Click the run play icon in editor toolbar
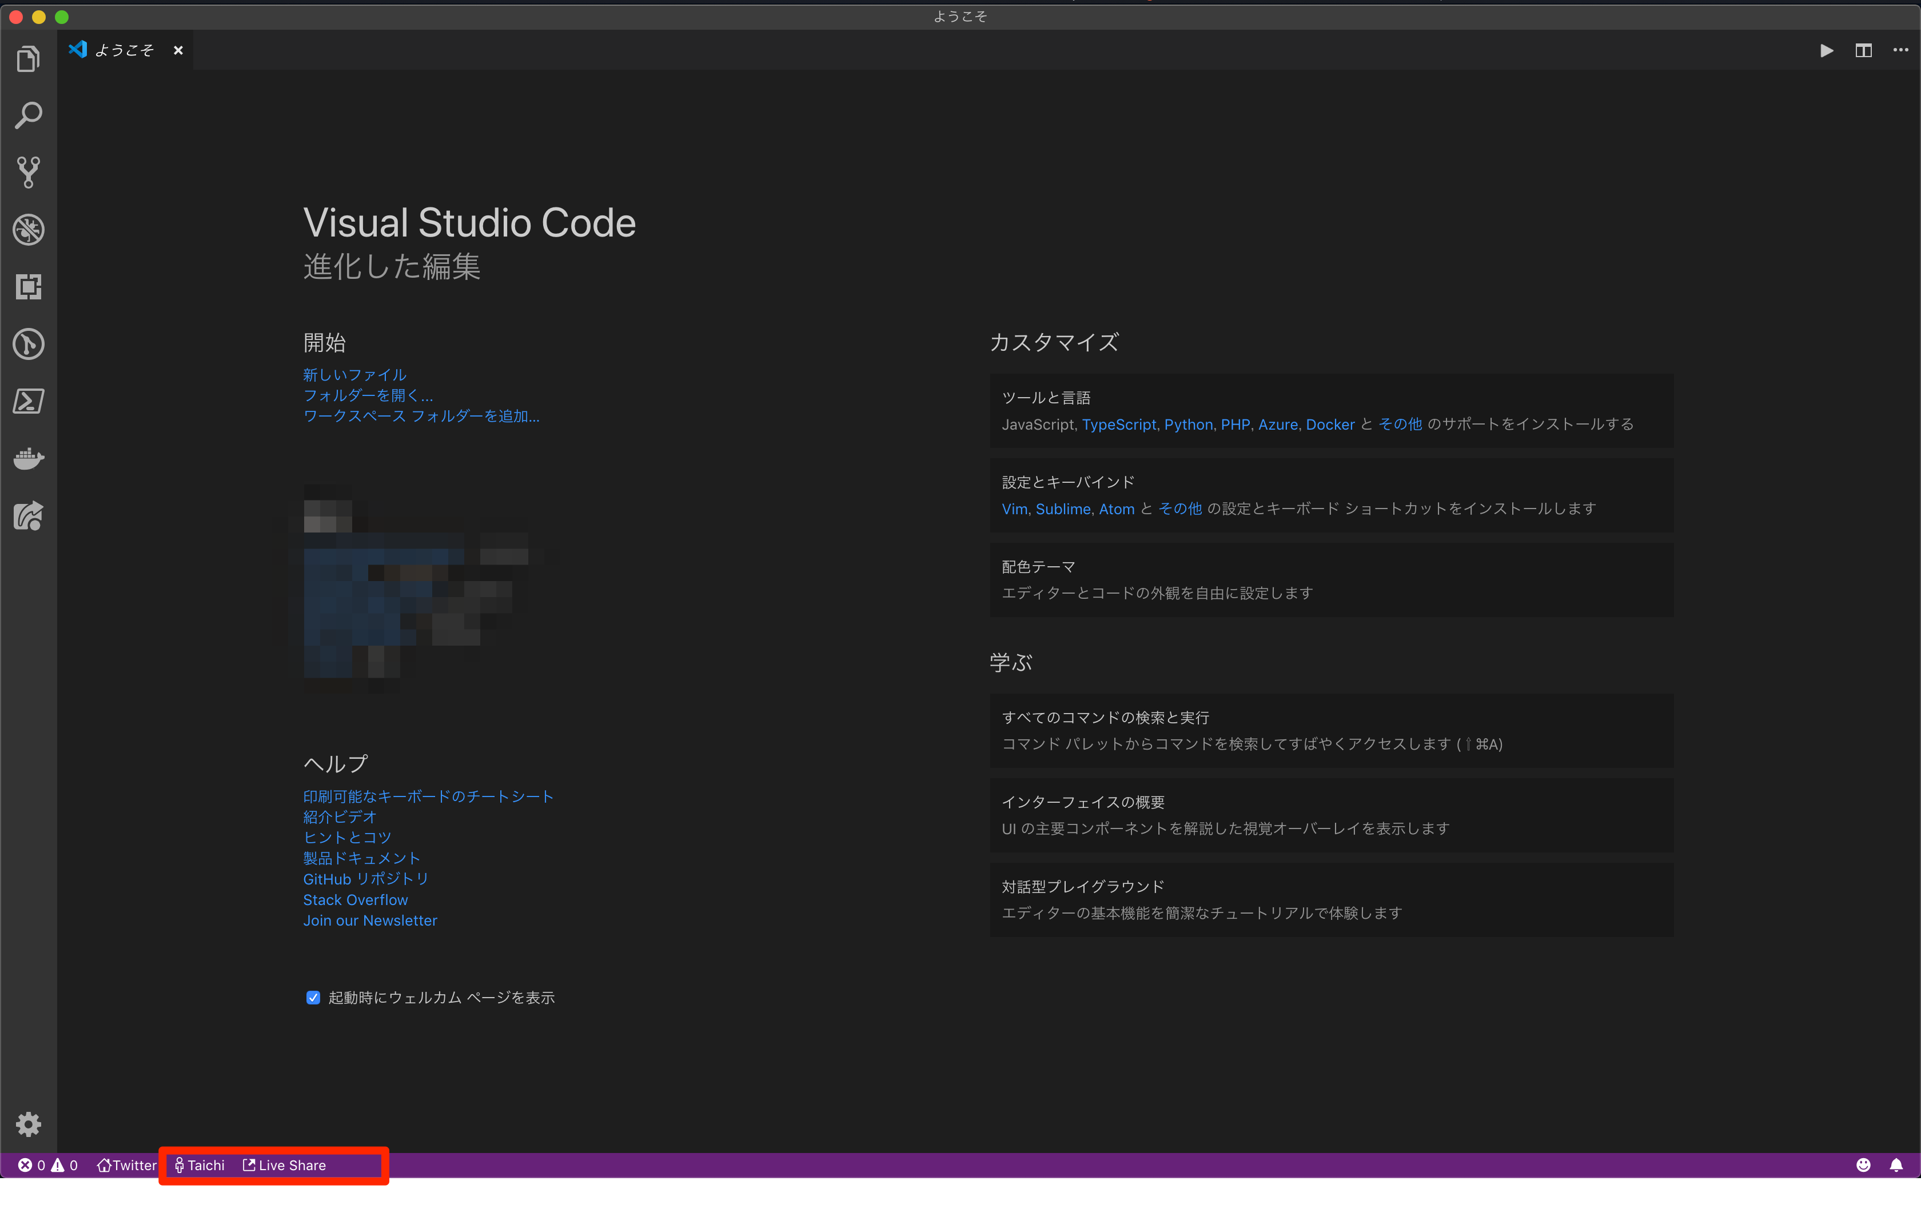This screenshot has width=1921, height=1209. click(x=1826, y=50)
